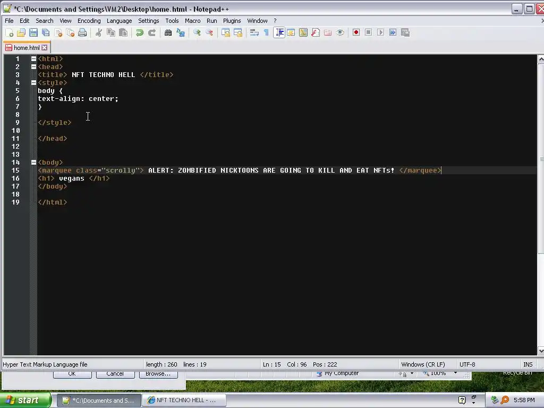Click the Open file toolbar icon
The width and height of the screenshot is (544, 408).
tap(21, 32)
